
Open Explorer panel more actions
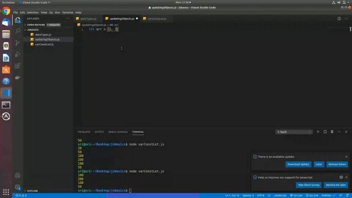click(x=68, y=19)
